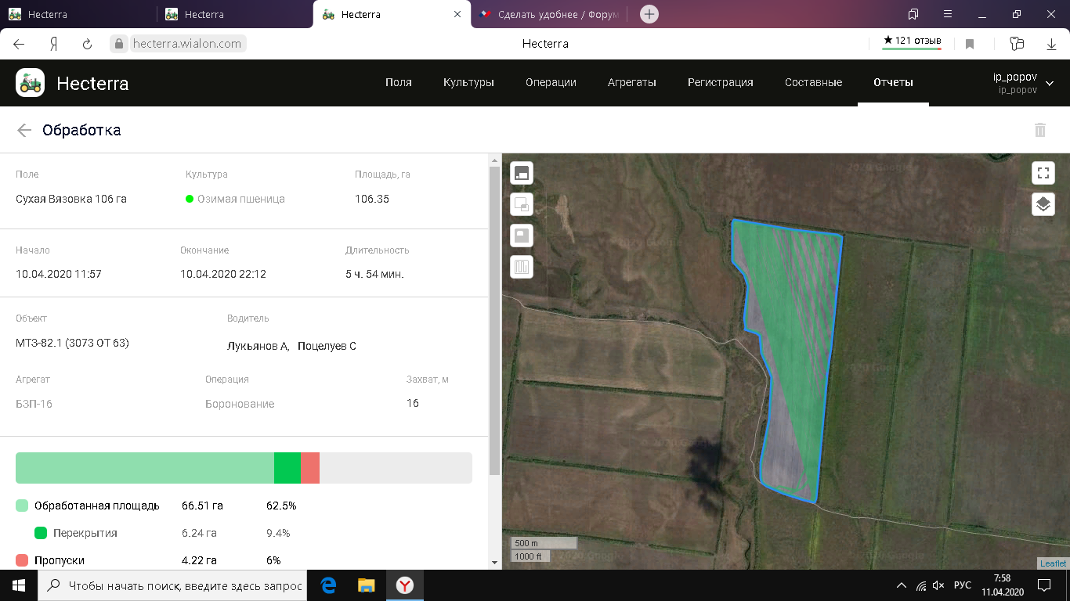This screenshot has height=601, width=1070.
Task: Go to the Поля menu section
Action: 398,82
